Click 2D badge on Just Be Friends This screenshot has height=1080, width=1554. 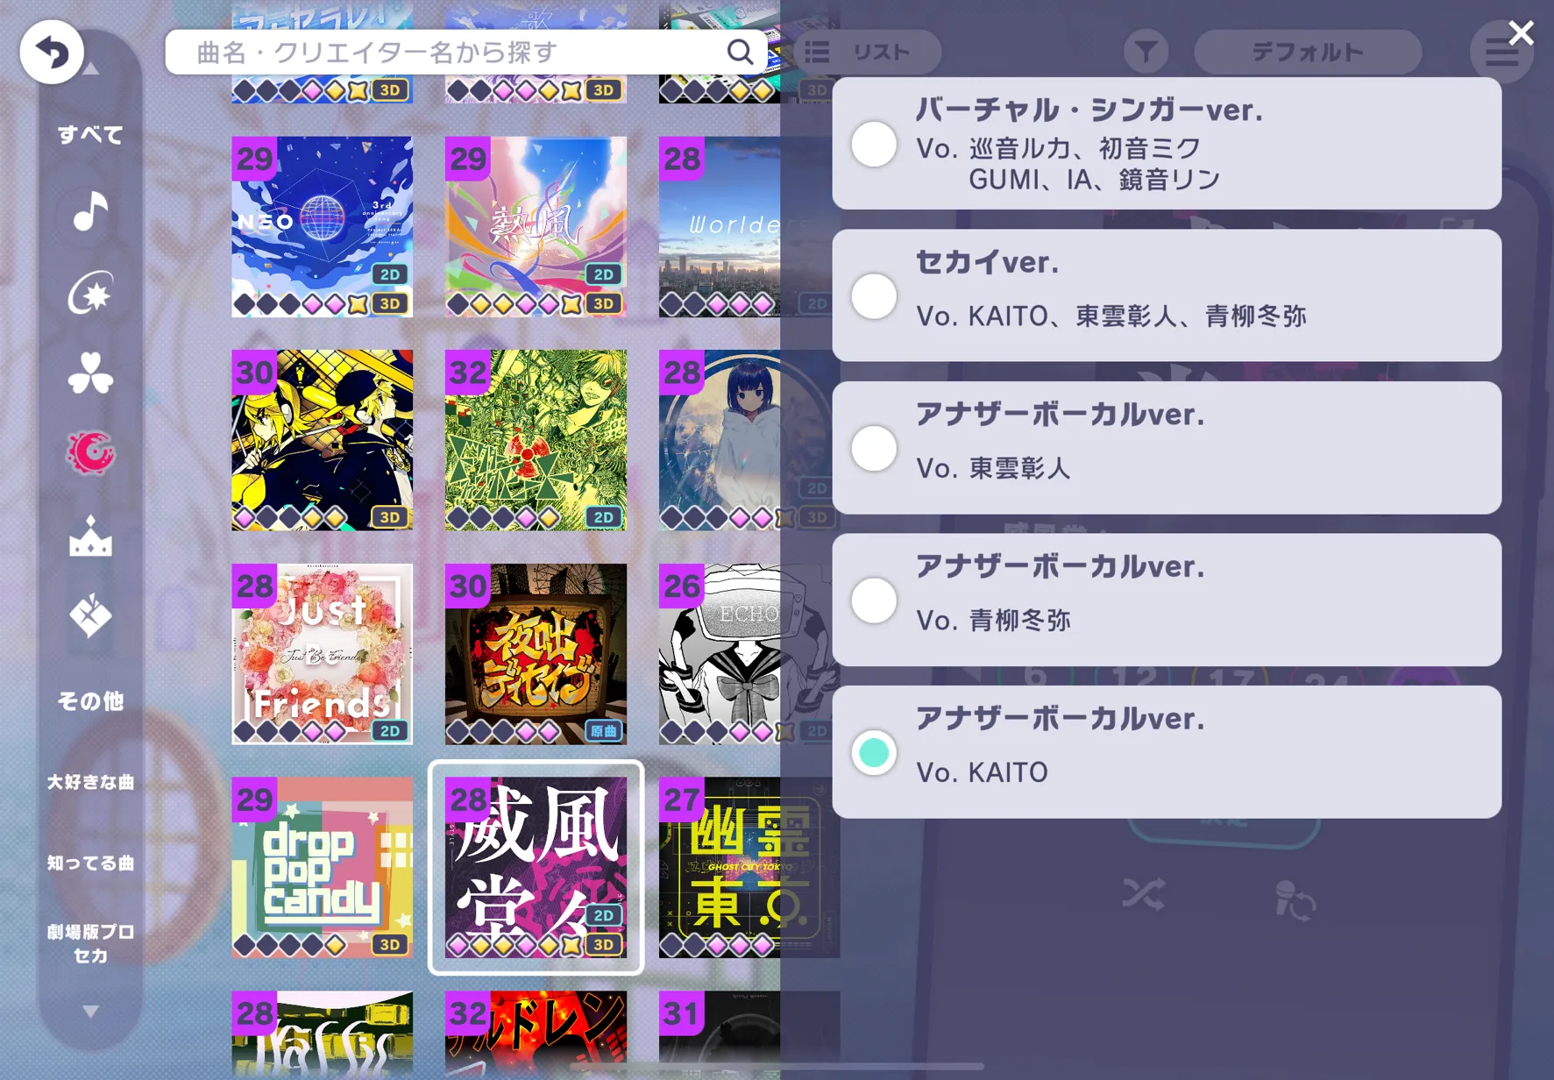point(390,730)
